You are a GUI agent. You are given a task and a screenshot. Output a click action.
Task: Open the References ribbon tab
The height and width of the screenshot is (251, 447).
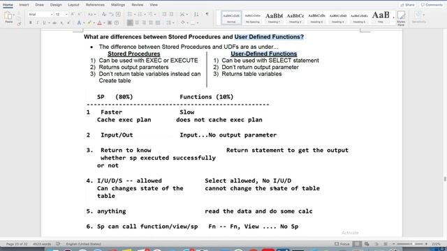click(x=95, y=5)
